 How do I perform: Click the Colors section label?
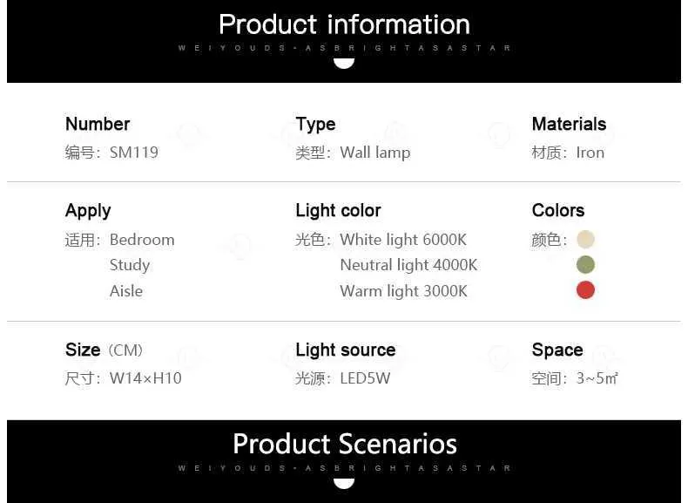click(557, 210)
